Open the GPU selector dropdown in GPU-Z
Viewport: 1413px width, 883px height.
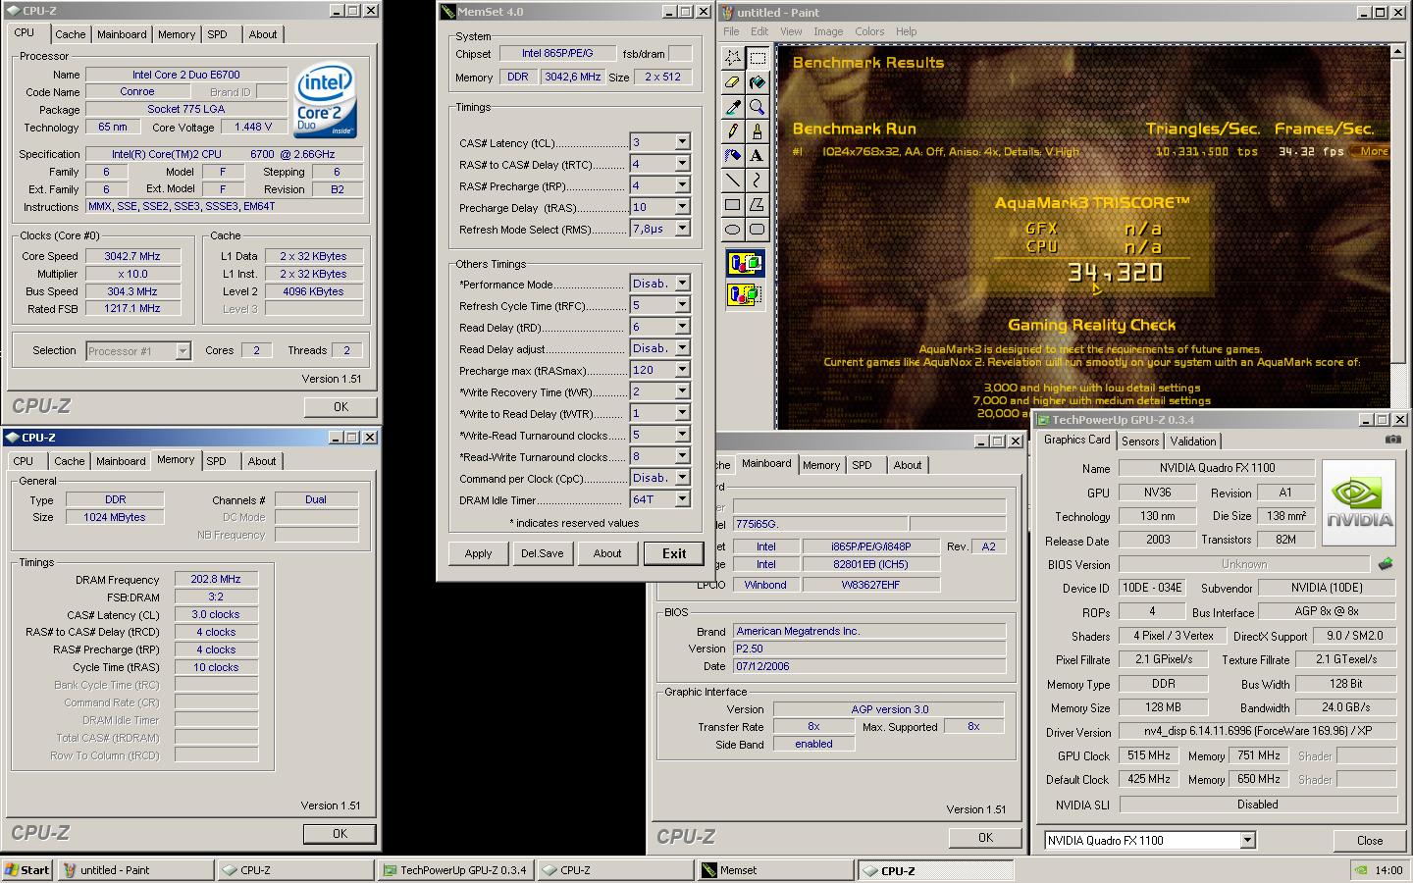pyautogui.click(x=1247, y=840)
